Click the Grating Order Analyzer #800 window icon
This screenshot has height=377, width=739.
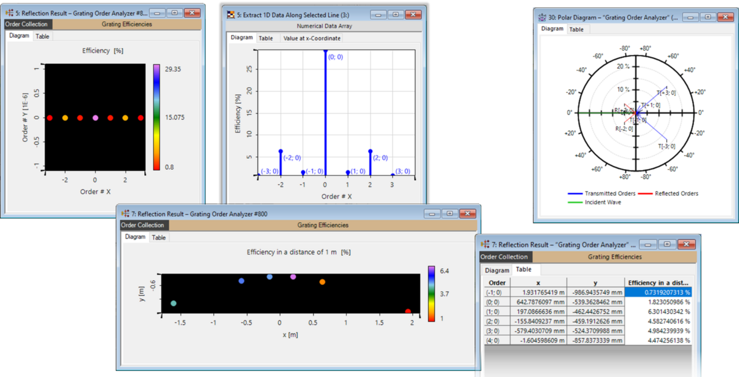point(126,213)
